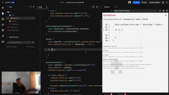Switch to the Browser tab

(x=107, y=7)
